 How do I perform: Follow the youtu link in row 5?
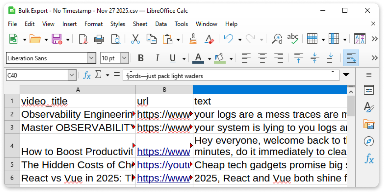[163, 165]
